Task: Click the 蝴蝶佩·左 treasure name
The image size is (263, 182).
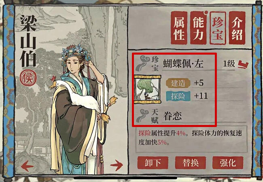Action: pyautogui.click(x=183, y=64)
